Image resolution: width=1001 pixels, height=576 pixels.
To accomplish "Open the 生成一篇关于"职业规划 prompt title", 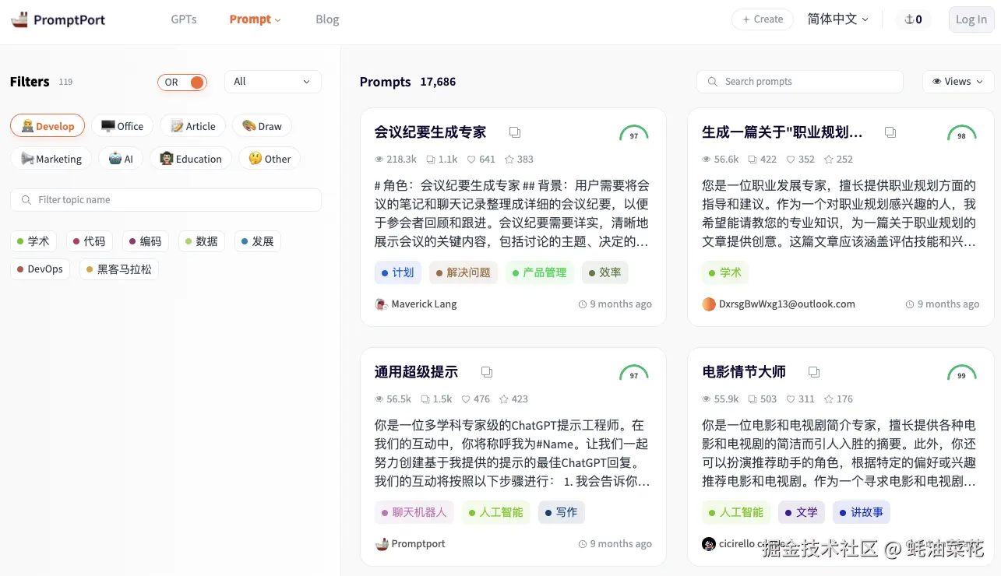I will [782, 132].
